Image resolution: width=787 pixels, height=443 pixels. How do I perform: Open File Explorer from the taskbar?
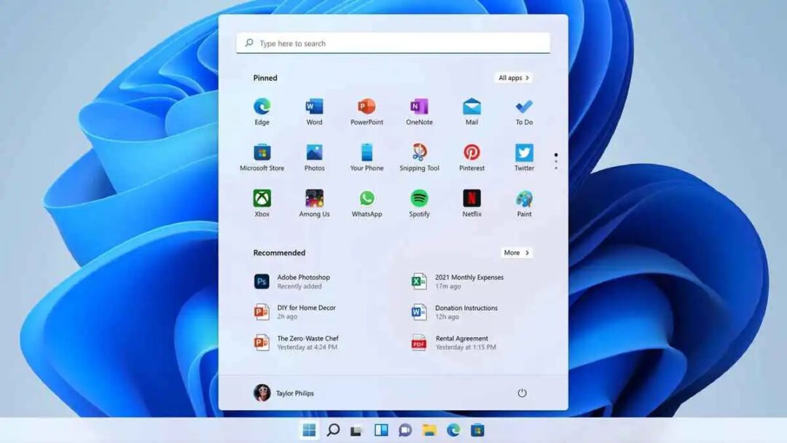click(429, 430)
